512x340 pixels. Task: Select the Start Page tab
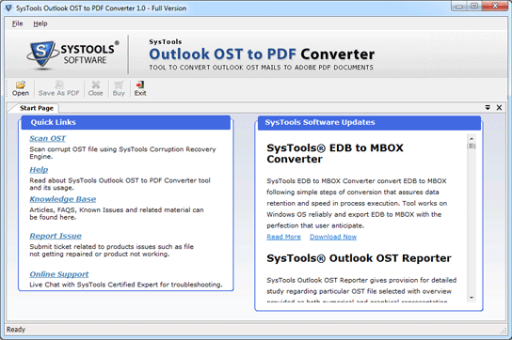click(x=37, y=108)
